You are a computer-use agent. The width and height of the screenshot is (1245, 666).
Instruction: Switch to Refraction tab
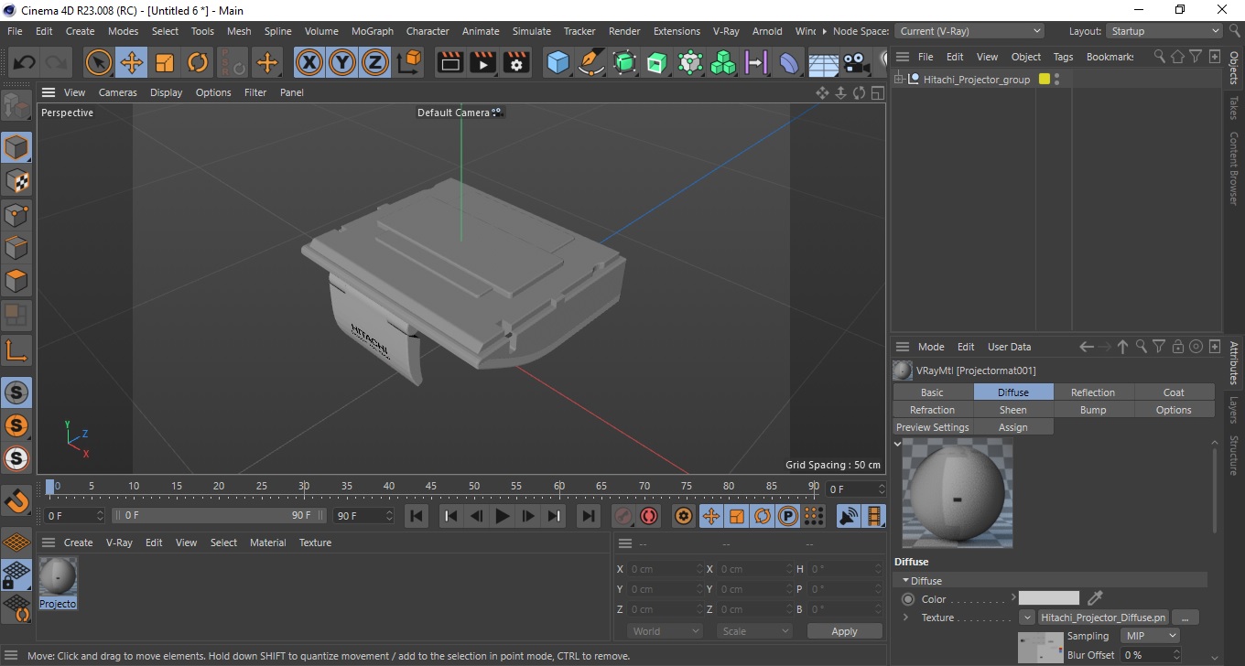click(932, 410)
